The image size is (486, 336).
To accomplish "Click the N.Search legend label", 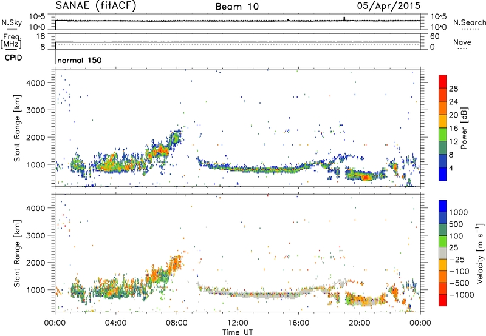I will [469, 22].
